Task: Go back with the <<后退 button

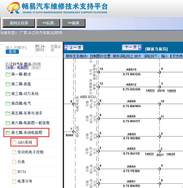Action: [x=48, y=23]
